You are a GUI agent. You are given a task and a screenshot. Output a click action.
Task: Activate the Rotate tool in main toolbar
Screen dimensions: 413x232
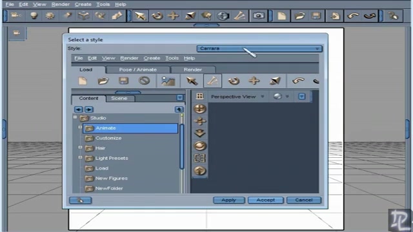157,15
